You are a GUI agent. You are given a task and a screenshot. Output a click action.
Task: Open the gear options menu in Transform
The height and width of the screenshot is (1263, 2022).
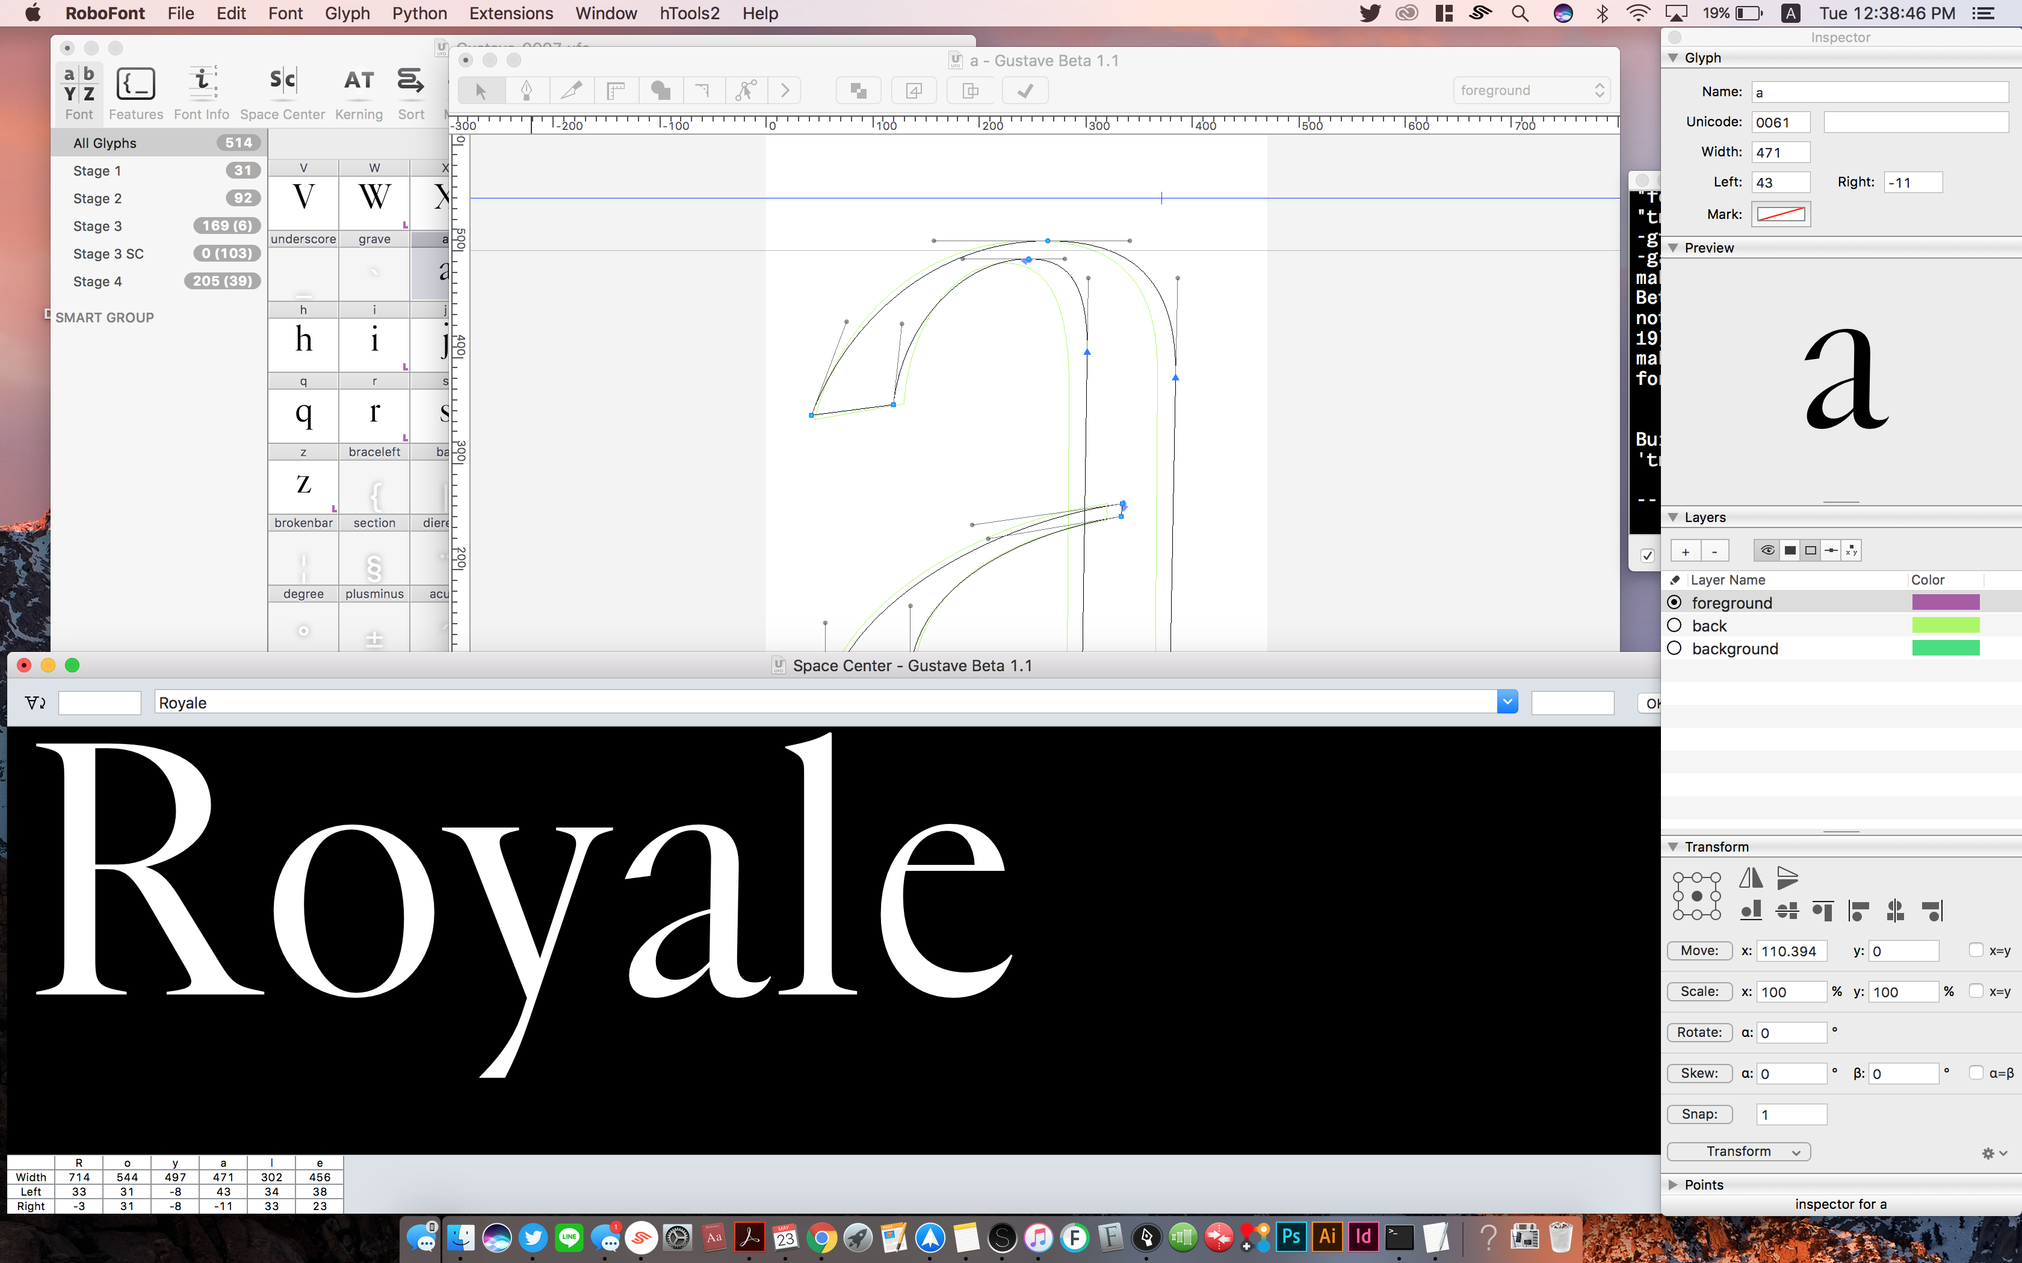tap(1994, 1153)
